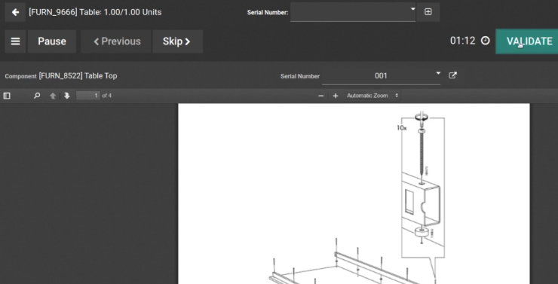Go to the previous PDF page

[53, 96]
